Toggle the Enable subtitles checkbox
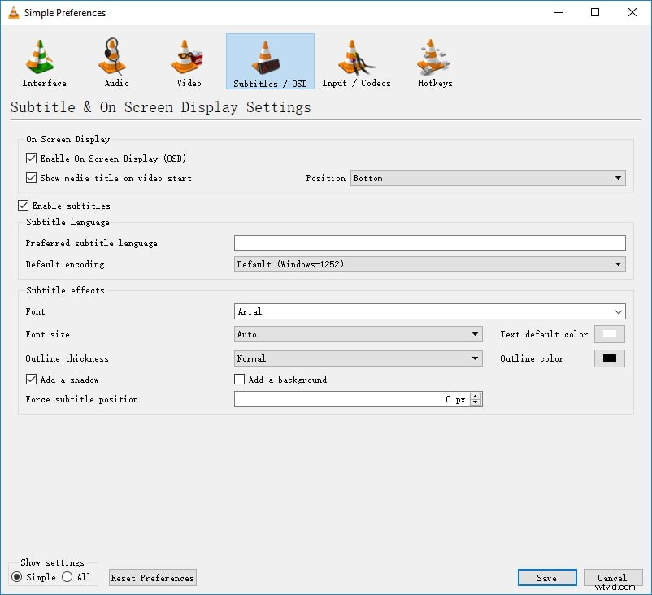The height and width of the screenshot is (595, 652). [x=23, y=205]
